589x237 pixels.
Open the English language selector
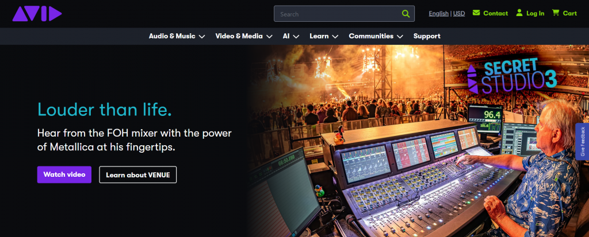(438, 14)
